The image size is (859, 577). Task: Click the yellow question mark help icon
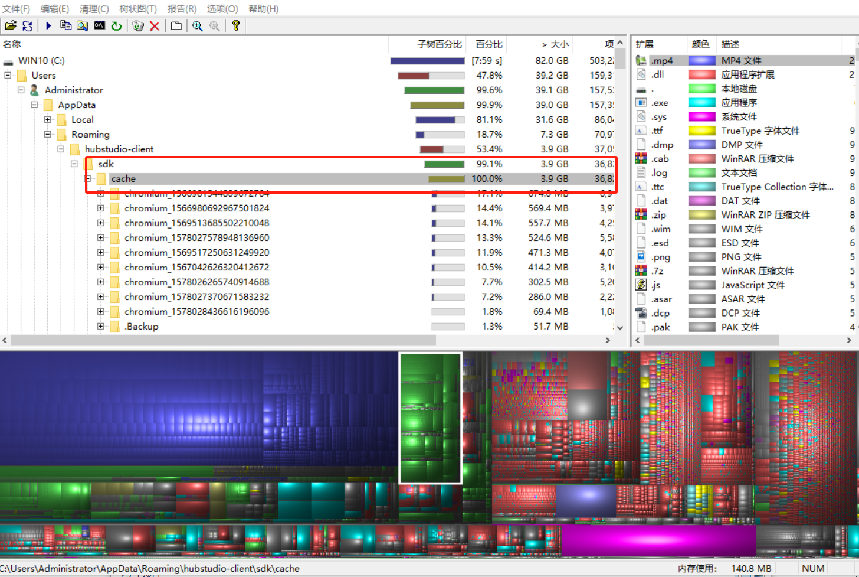coord(235,26)
